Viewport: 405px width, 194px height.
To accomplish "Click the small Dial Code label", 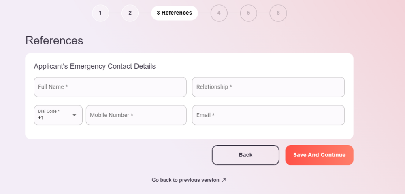I will [49, 111].
